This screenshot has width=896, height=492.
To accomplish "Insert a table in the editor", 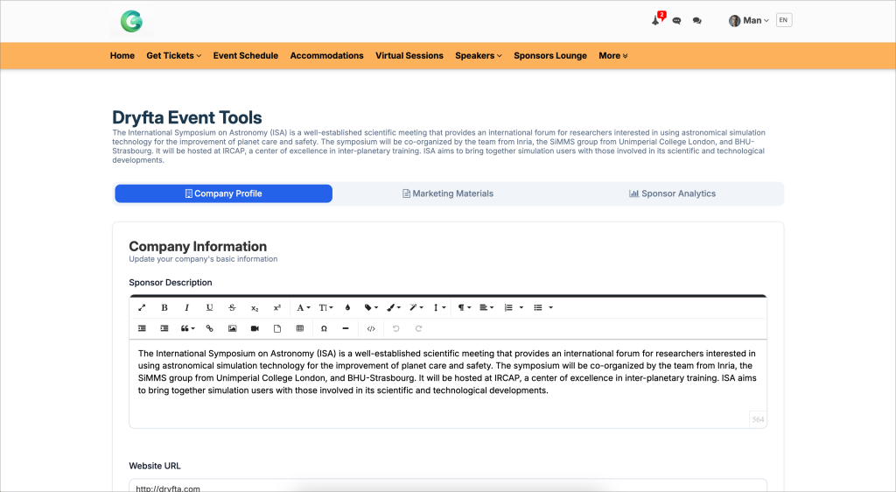I will point(300,328).
